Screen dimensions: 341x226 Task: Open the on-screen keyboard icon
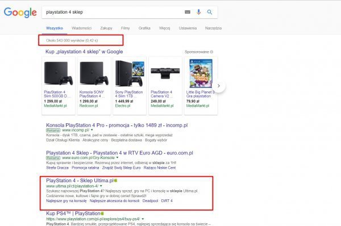188,12
